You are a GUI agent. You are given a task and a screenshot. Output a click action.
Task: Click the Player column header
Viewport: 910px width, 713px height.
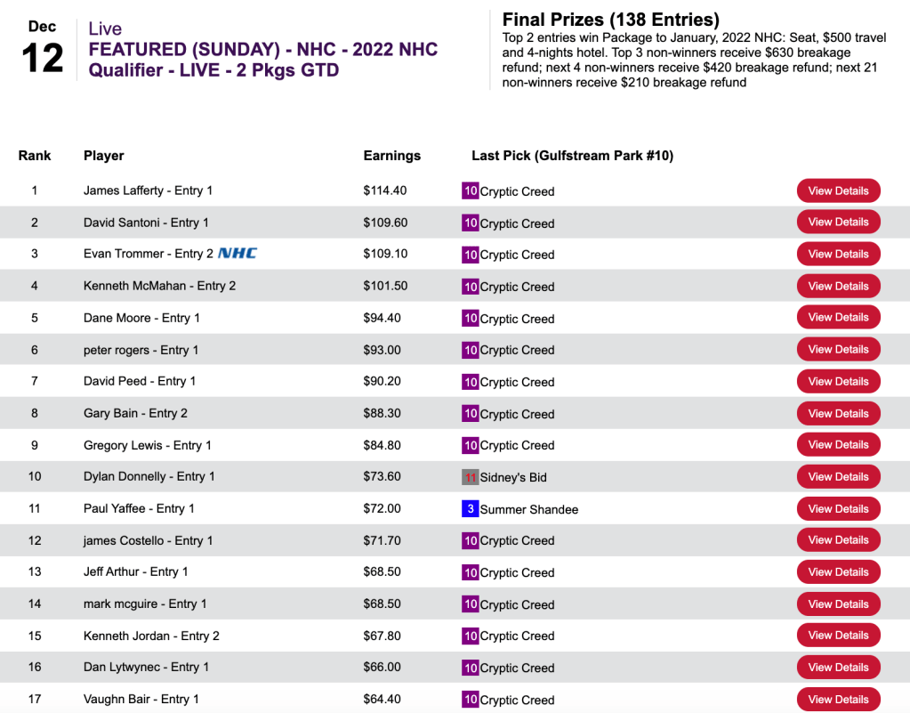point(104,156)
